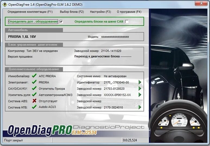Click the green checkmark next to Усилитель руля
The height and width of the screenshot is (146, 210).
pos(34,94)
